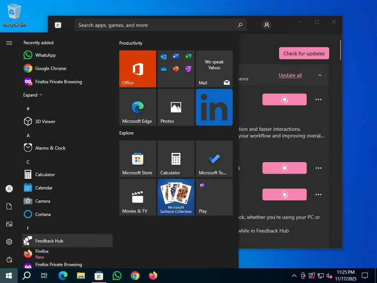Open the Office tile
This screenshot has width=377, height=283.
(138, 69)
